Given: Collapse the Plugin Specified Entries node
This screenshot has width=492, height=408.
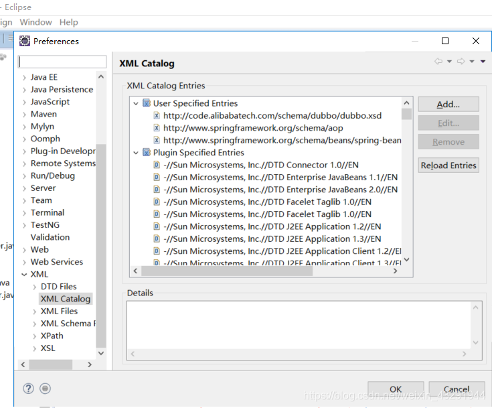Looking at the screenshot, I should [x=136, y=153].
